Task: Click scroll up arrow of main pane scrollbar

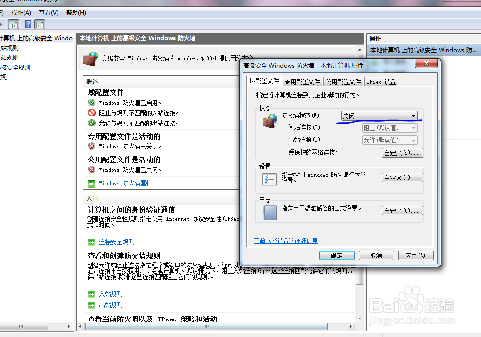Action: click(x=360, y=50)
